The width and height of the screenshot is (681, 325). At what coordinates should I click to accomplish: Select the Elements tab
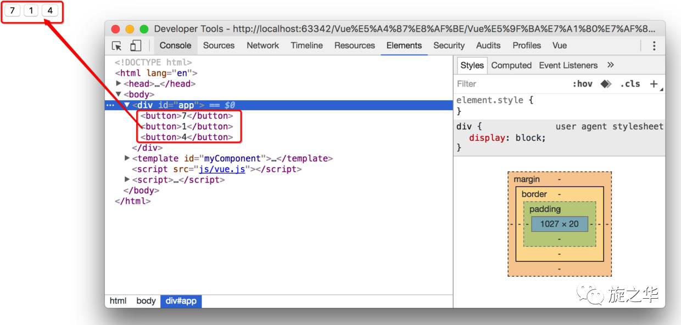404,45
